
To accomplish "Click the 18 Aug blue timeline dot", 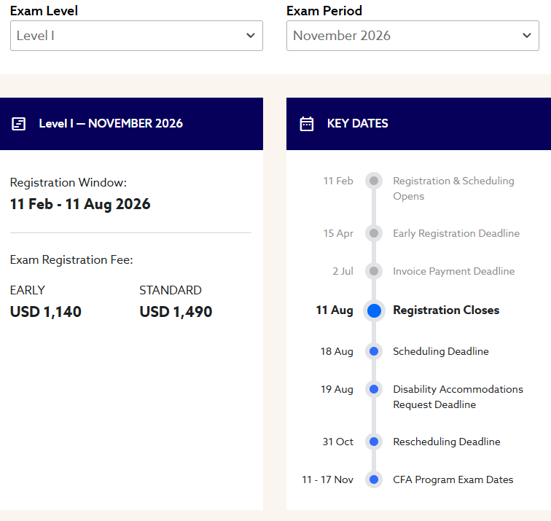I will [x=374, y=351].
